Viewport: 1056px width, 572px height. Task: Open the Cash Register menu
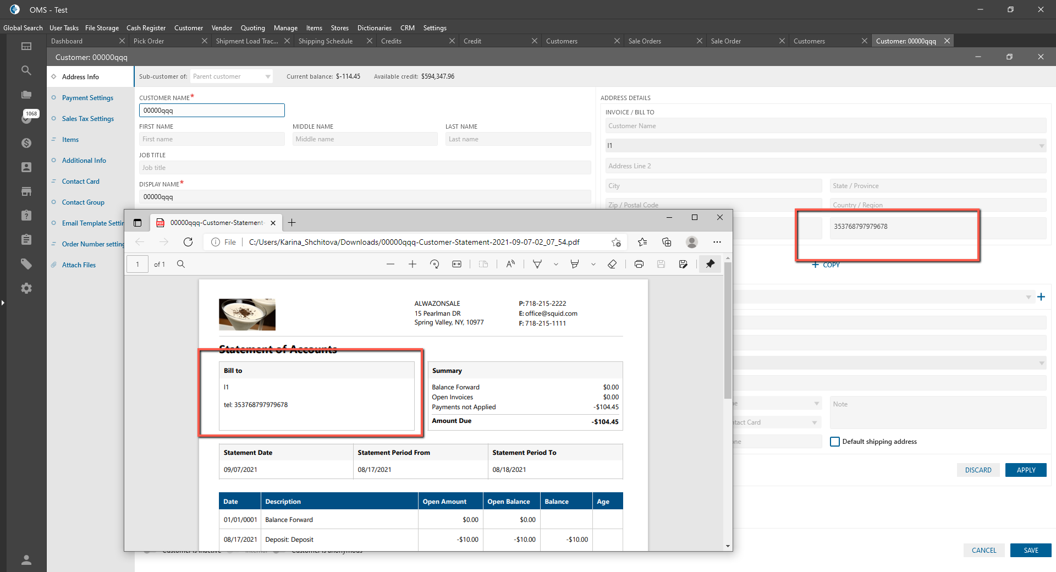(x=146, y=28)
